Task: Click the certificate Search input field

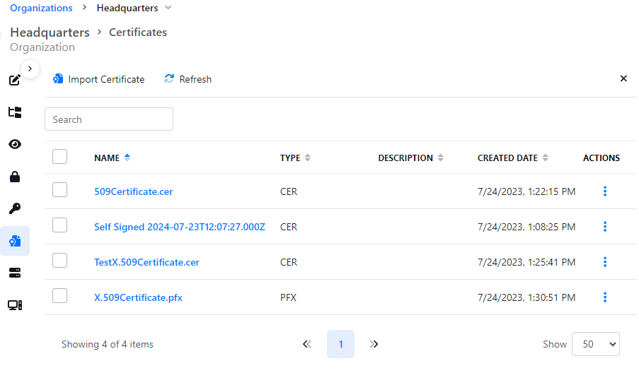Action: click(109, 119)
